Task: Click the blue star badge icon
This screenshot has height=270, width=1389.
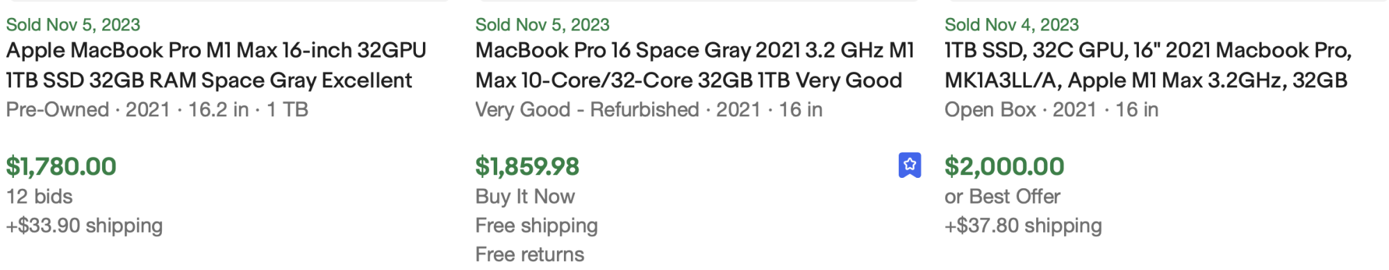Action: click(910, 165)
